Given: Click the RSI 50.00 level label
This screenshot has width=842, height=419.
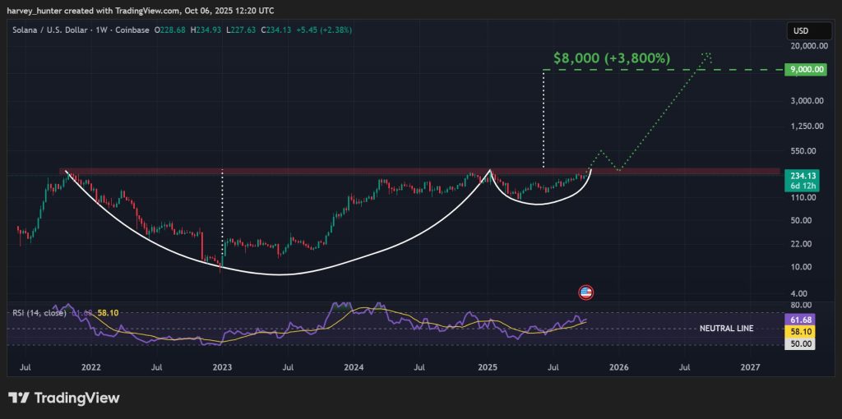Looking at the screenshot, I should 802,344.
